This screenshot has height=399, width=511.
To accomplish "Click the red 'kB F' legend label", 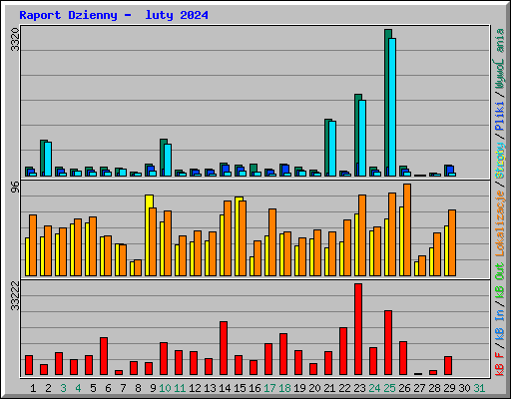I will point(500,364).
